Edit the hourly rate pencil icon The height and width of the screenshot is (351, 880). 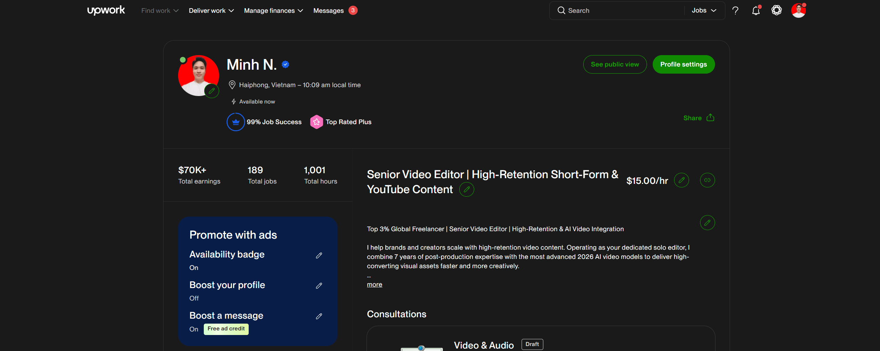(682, 180)
